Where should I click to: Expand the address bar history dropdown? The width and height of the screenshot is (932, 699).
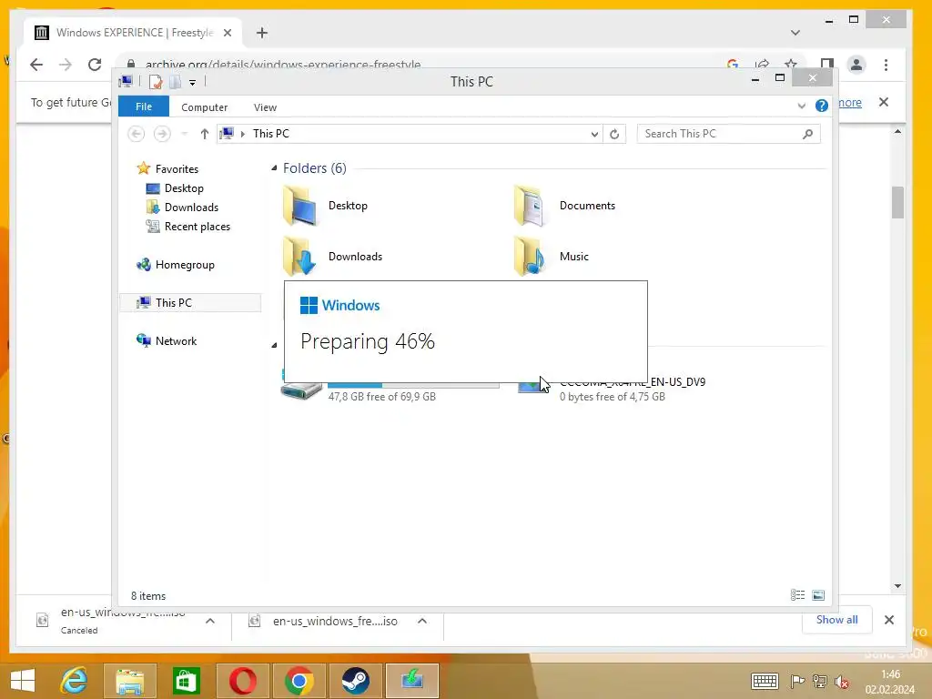(x=594, y=135)
